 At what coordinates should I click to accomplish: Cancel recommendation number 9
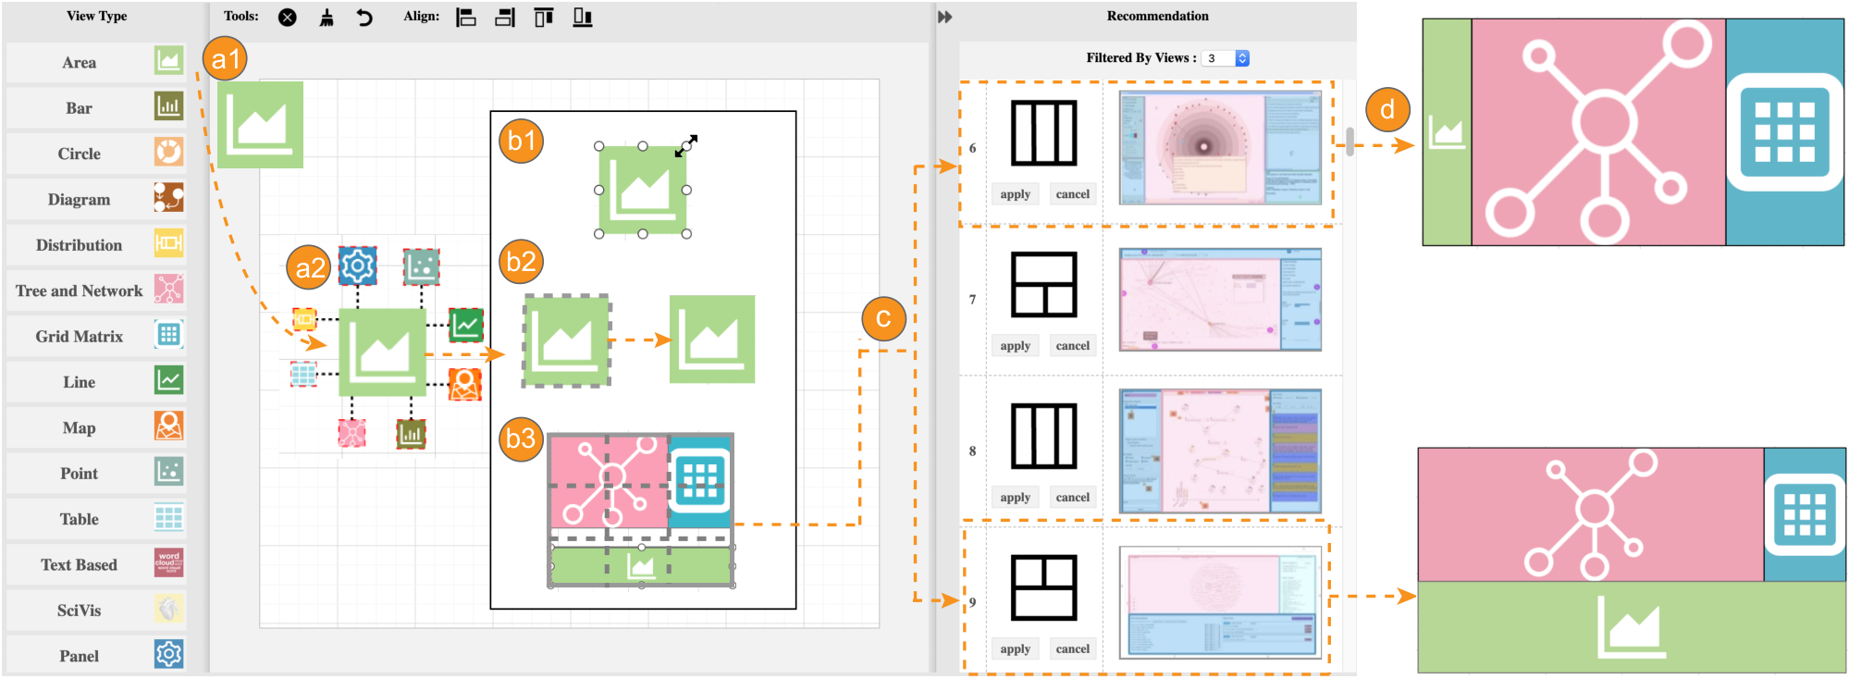tap(1073, 649)
